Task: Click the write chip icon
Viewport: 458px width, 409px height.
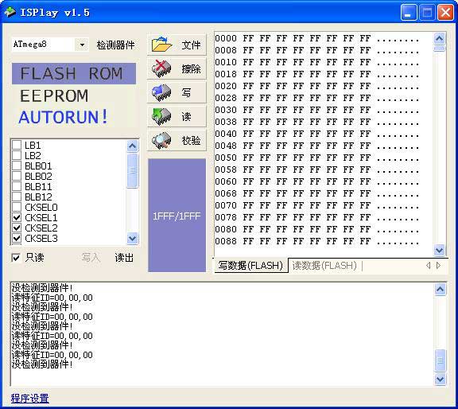Action: (161, 92)
